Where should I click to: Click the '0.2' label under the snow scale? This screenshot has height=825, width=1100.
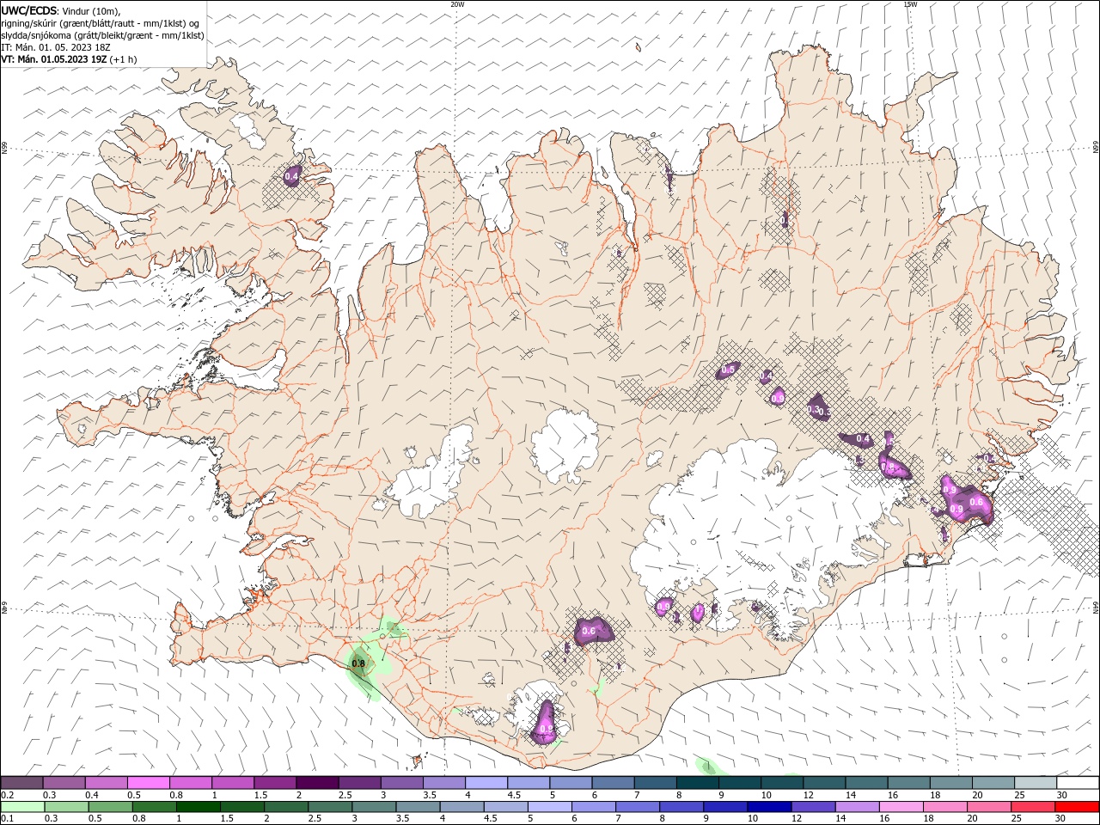tap(7, 795)
